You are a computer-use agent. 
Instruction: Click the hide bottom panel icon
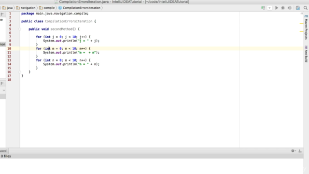(x=300, y=151)
